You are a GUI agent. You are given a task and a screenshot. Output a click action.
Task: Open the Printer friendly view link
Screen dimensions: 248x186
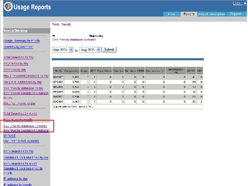[61, 24]
